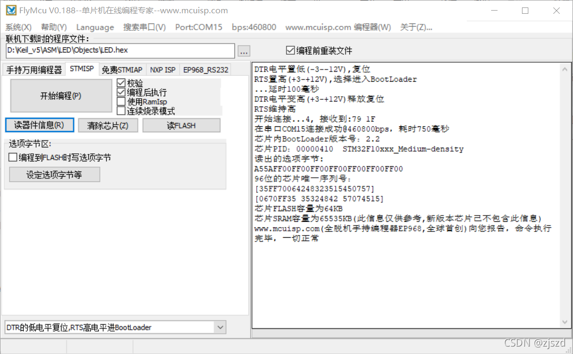Click log line RTS置高 选择进入BootLoader
This screenshot has width=573, height=354.
pos(335,79)
